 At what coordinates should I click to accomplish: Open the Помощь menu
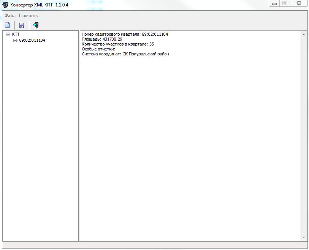pyautogui.click(x=29, y=16)
